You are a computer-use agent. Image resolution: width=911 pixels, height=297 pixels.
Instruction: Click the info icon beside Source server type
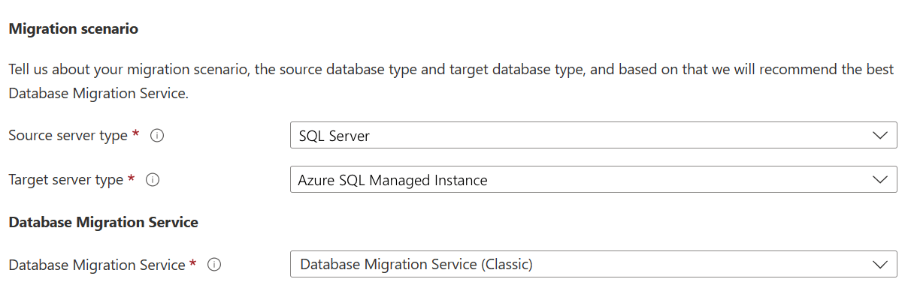point(157,136)
